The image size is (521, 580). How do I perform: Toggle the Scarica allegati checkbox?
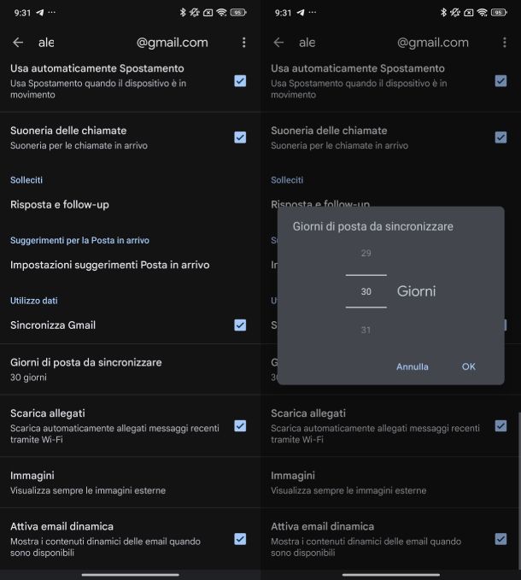point(240,425)
